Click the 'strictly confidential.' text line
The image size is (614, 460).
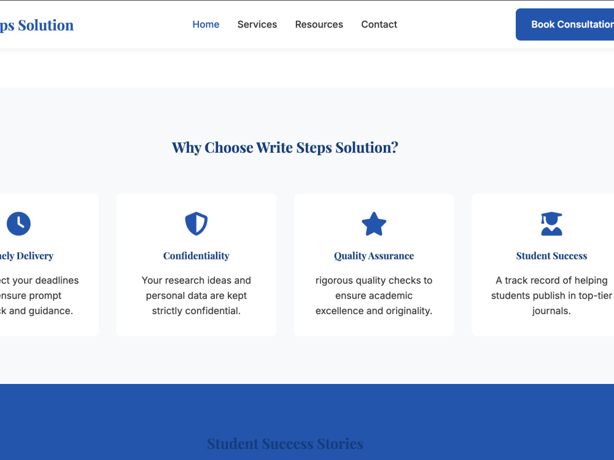pos(196,311)
